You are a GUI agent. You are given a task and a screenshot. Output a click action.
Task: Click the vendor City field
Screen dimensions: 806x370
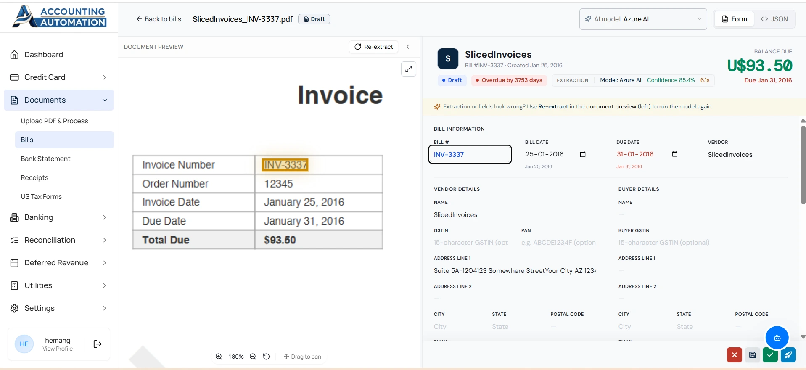(457, 327)
